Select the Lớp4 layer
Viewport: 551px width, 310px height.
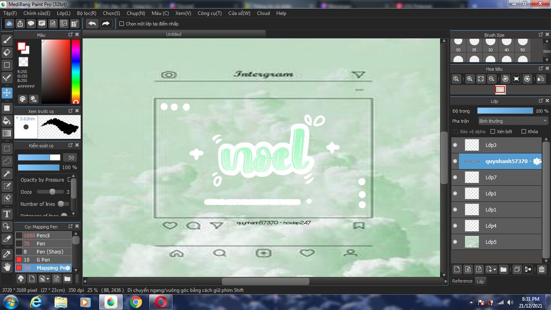pyautogui.click(x=496, y=226)
